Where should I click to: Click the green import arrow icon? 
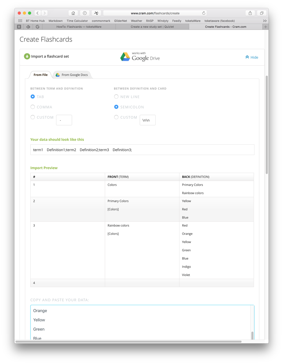(x=27, y=56)
